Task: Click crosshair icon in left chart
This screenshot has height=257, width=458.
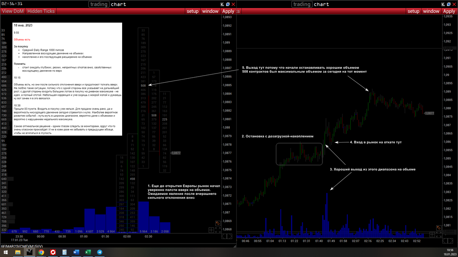Action: click(211, 230)
